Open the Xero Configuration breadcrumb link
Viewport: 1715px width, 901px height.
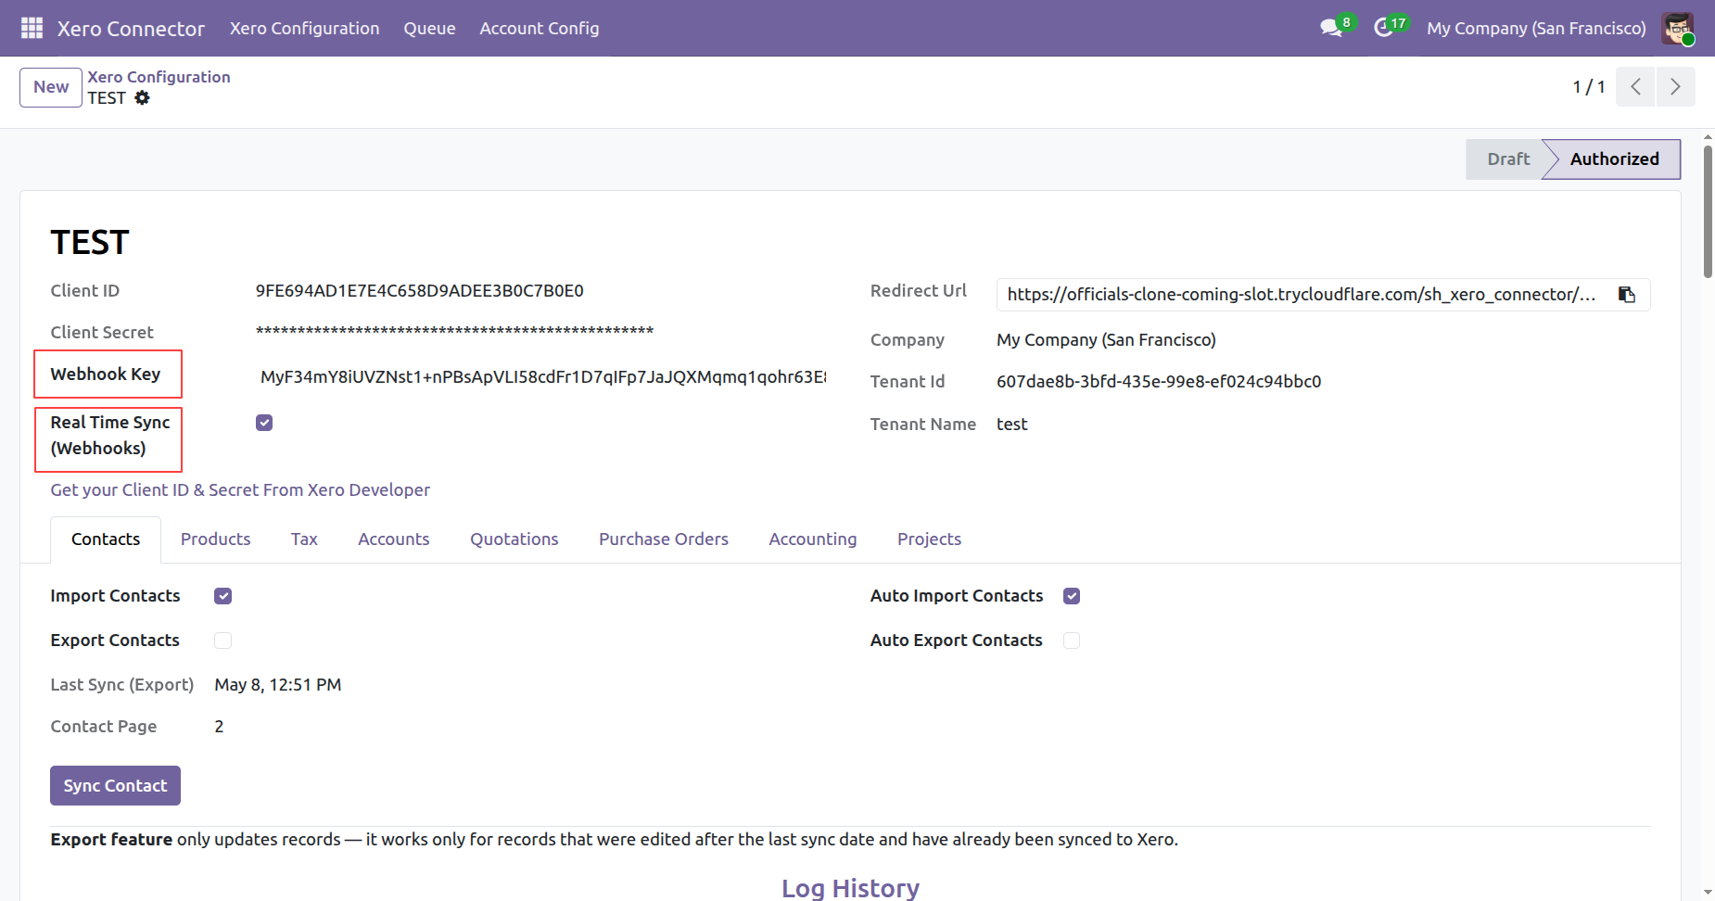tap(159, 77)
